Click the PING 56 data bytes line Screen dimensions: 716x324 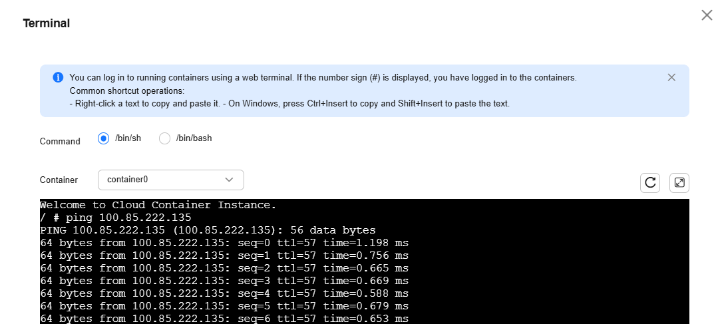(x=208, y=230)
